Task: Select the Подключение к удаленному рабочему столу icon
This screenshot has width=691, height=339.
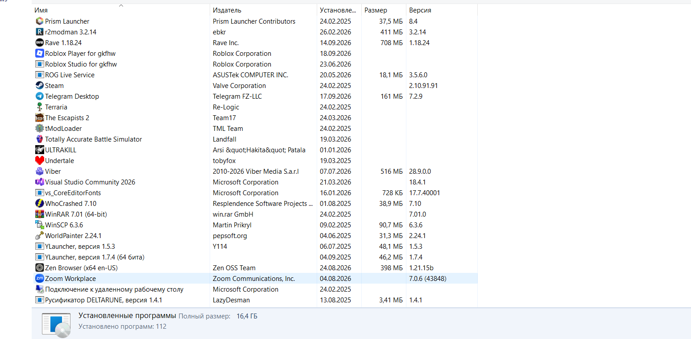Action: click(39, 289)
